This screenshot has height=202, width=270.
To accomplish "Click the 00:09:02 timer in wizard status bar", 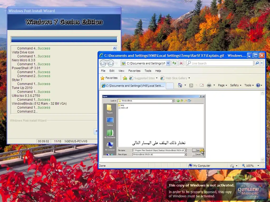I will (44, 141).
